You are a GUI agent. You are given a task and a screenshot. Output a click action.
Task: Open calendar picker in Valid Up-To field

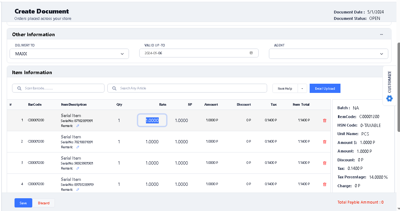251,53
